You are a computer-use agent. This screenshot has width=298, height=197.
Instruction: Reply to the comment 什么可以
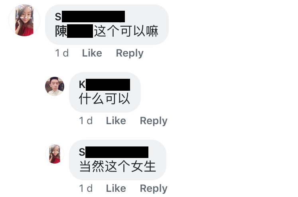pos(154,121)
